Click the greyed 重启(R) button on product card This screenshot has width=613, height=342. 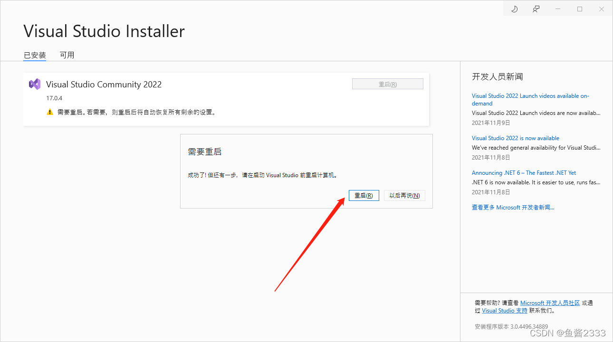click(x=387, y=84)
